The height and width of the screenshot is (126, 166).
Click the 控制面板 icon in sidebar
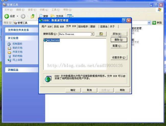9,44
